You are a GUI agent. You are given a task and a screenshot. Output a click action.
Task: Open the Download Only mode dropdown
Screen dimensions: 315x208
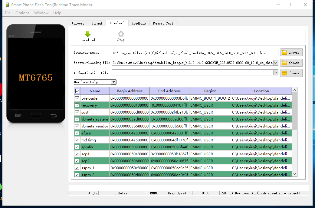click(x=95, y=82)
